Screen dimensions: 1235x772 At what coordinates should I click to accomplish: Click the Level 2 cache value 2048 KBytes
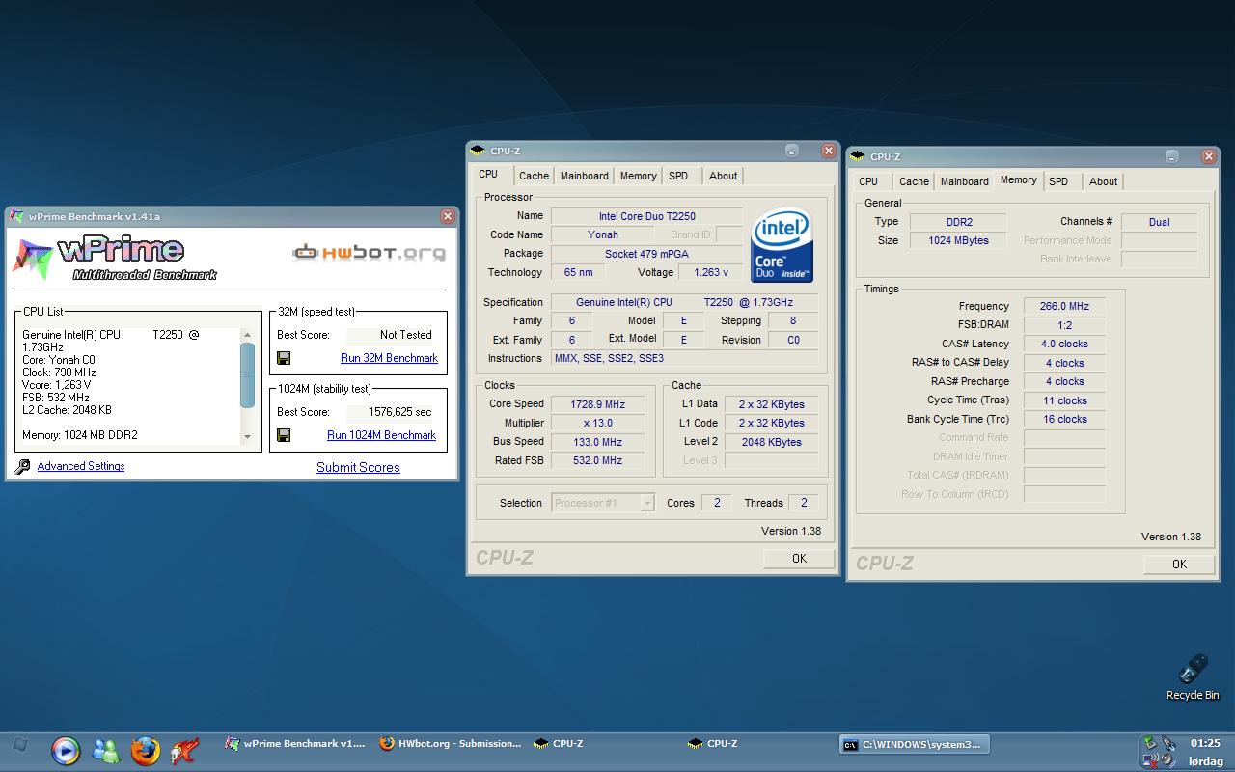point(772,442)
